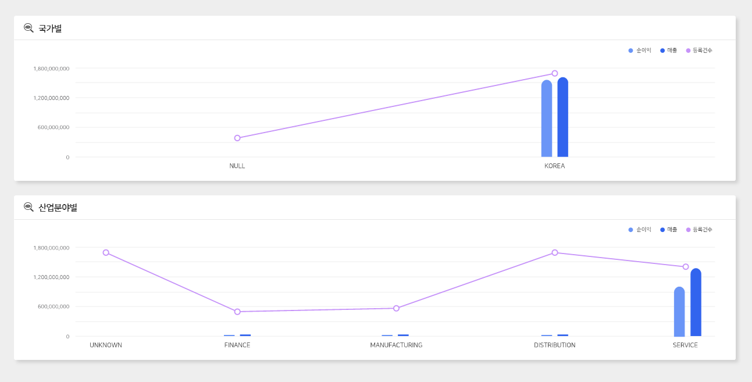Screen dimensions: 752x382
Task: Toggle 순이익 legend in the 국가별 chart
Action: [x=640, y=51]
